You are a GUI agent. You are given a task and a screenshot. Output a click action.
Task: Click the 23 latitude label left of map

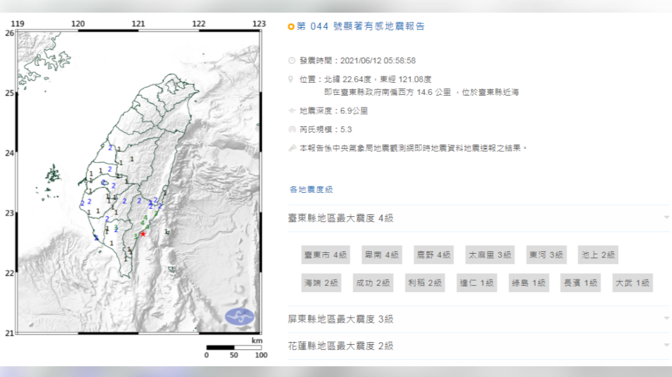[x=10, y=213]
